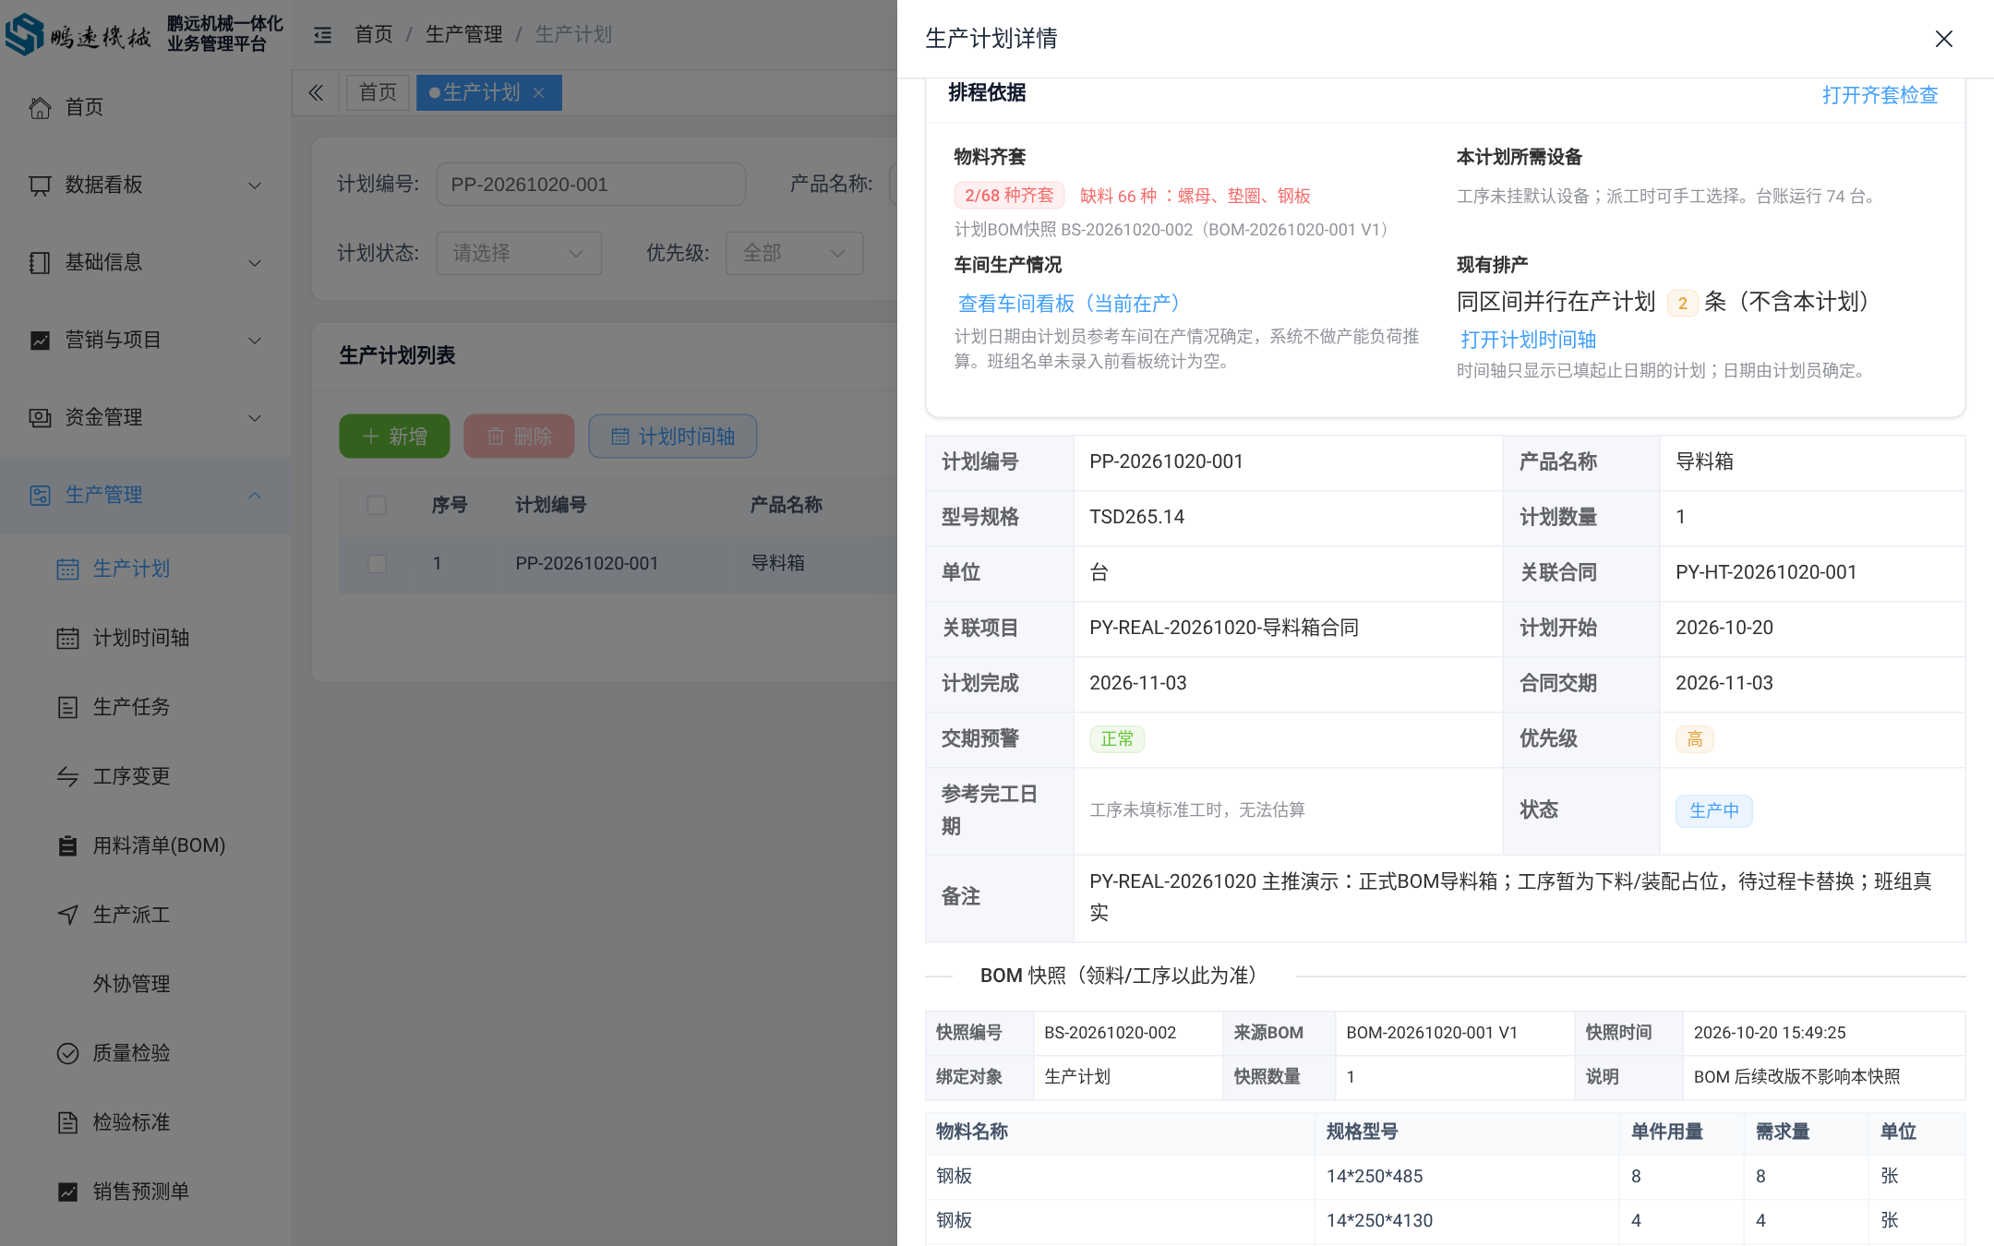Click PP-20261020-001 in the plan list row
Viewport: 1994px width, 1246px height.
(587, 563)
